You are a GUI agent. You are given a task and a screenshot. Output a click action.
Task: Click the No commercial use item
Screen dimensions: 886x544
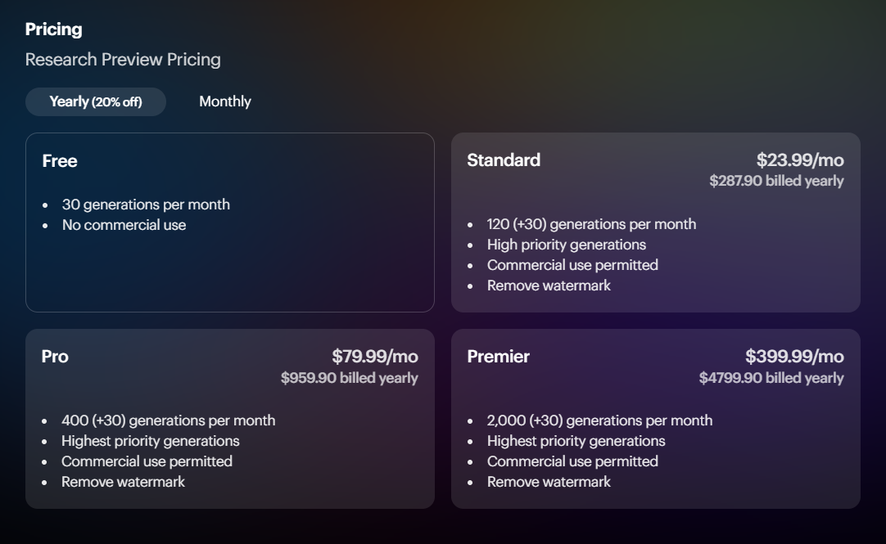click(x=124, y=225)
